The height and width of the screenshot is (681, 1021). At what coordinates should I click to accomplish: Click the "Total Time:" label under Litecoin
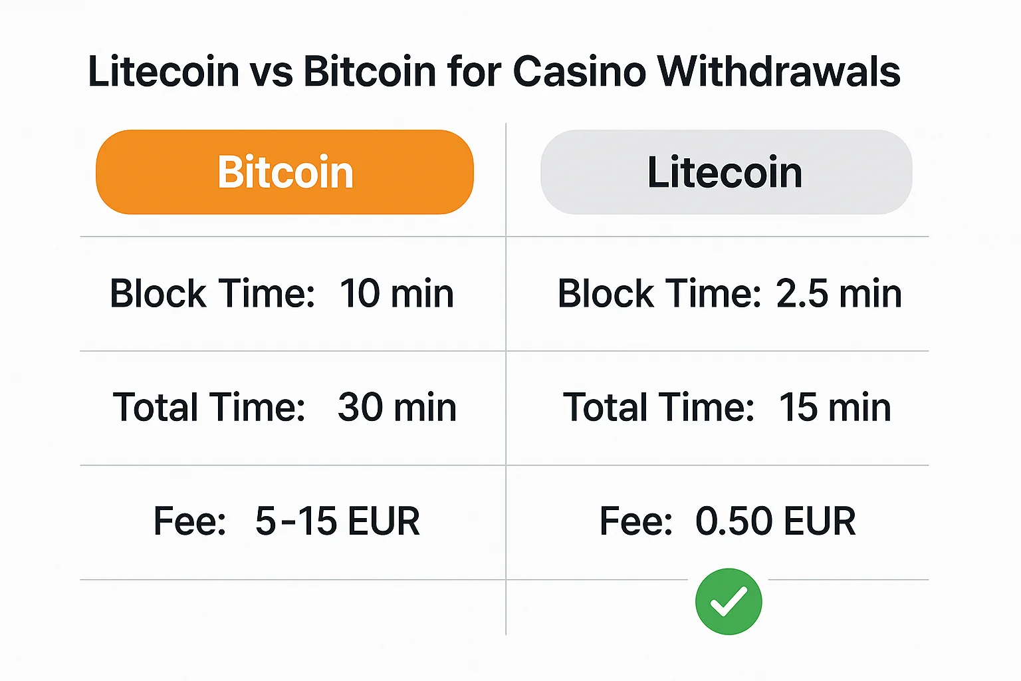pyautogui.click(x=659, y=407)
